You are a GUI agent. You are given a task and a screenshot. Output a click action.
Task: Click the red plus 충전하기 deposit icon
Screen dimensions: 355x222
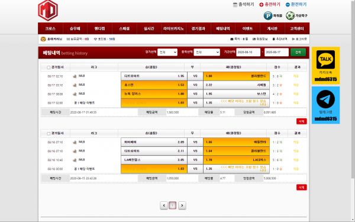click(x=262, y=5)
